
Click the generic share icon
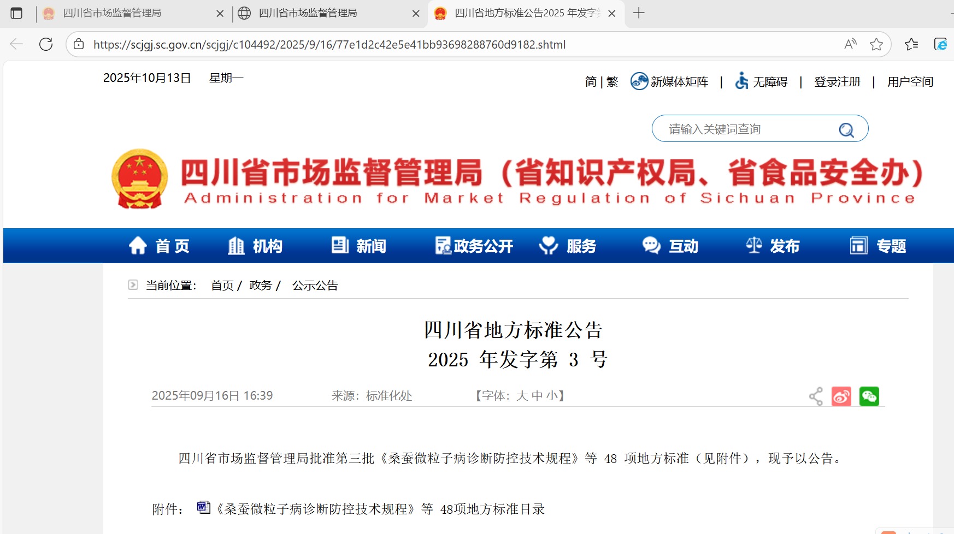click(x=816, y=396)
